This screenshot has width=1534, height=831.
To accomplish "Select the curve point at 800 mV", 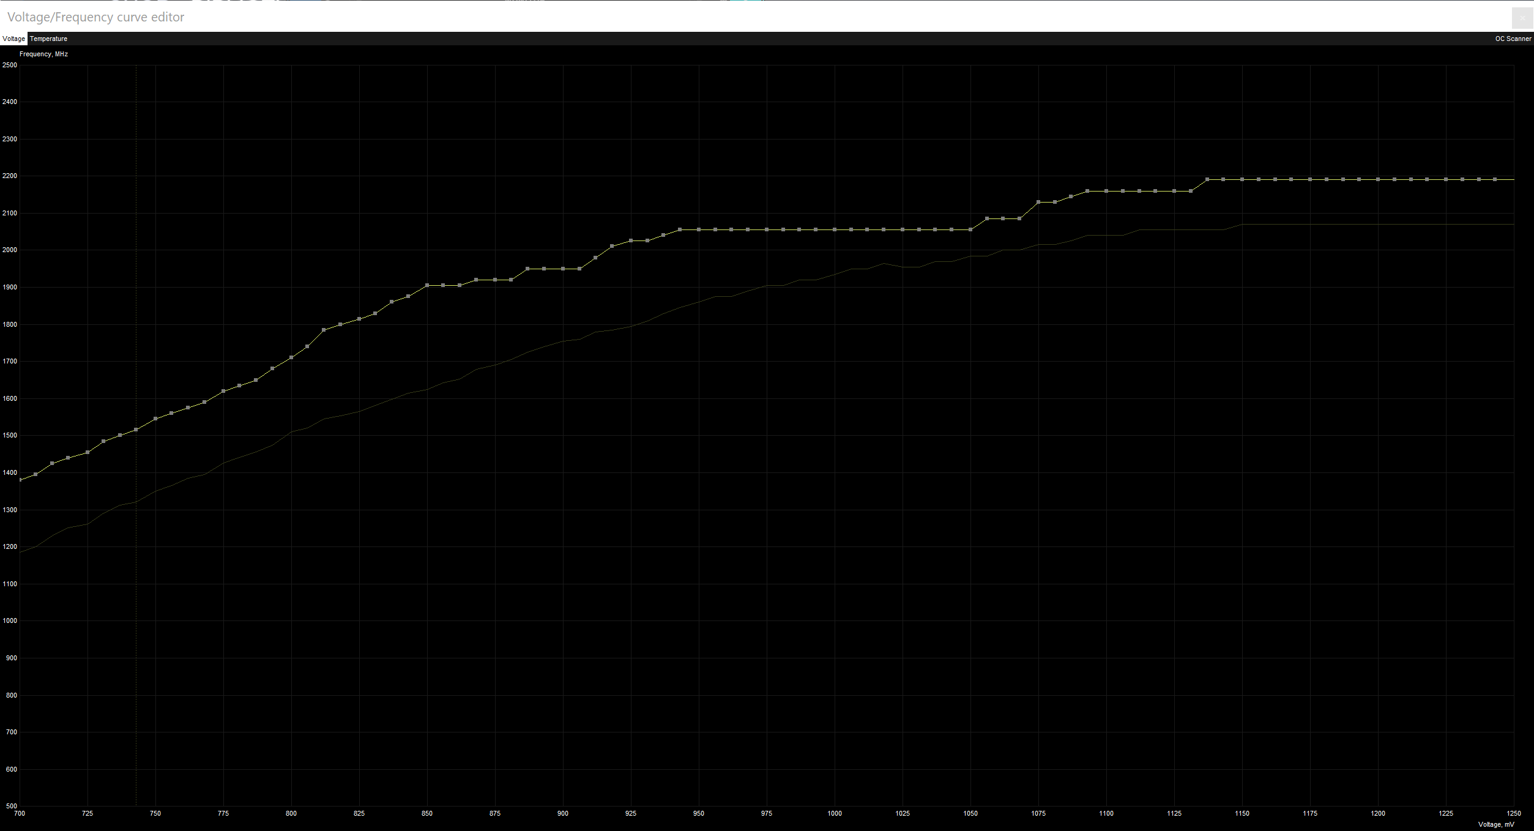I will pyautogui.click(x=291, y=357).
